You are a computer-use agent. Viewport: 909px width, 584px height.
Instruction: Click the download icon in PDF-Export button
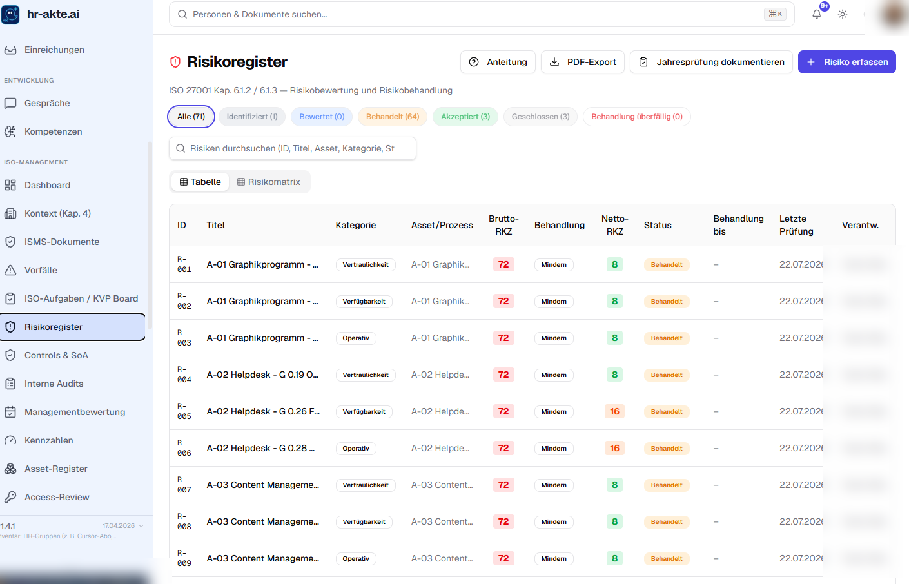pyautogui.click(x=554, y=62)
